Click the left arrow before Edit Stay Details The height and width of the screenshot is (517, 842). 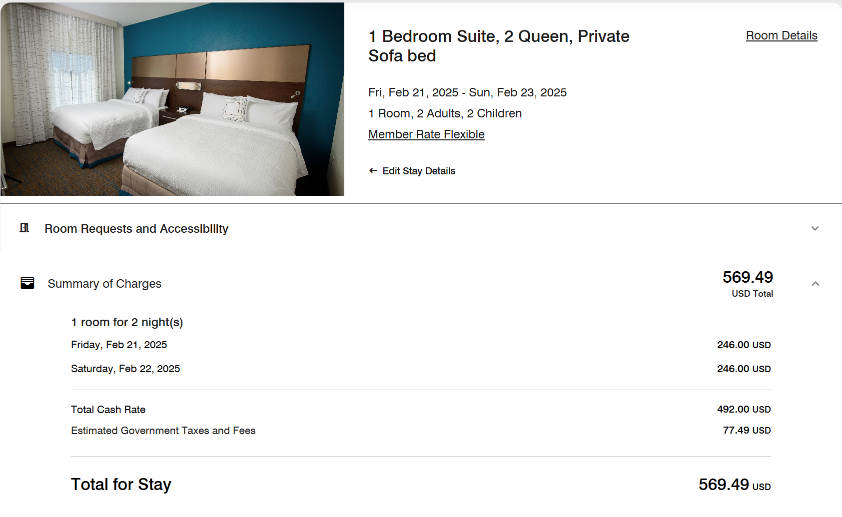click(x=373, y=171)
